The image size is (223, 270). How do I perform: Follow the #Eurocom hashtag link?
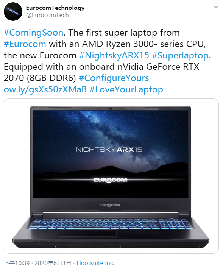tap(25, 44)
